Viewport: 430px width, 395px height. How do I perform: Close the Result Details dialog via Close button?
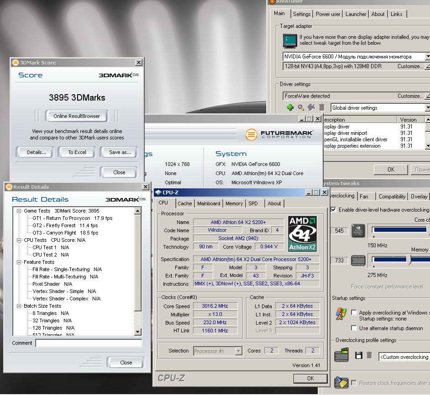click(x=126, y=363)
